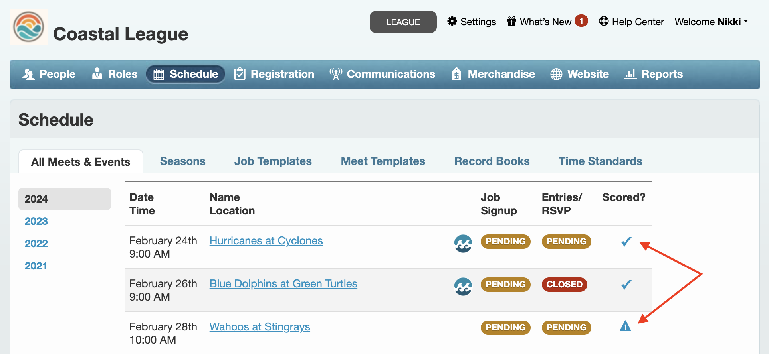Screen dimensions: 769x354
Task: Open the People menu
Action: pos(49,74)
